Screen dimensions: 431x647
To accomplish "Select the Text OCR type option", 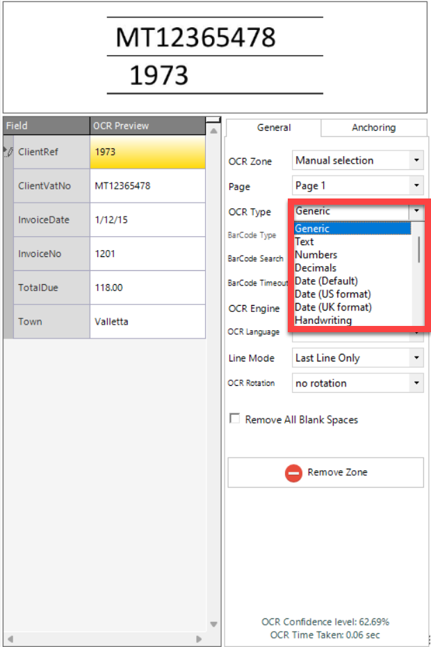I will [304, 242].
